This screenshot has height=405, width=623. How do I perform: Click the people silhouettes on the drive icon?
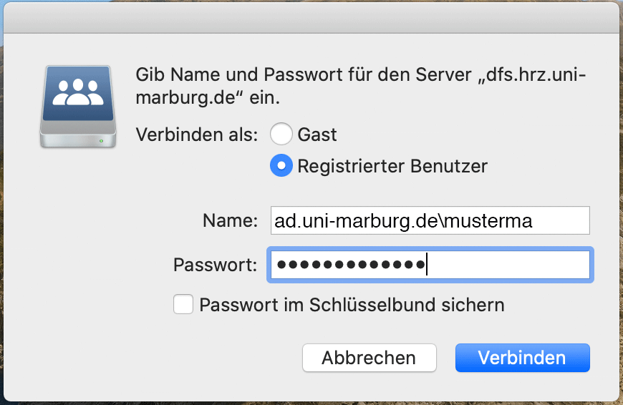point(78,92)
